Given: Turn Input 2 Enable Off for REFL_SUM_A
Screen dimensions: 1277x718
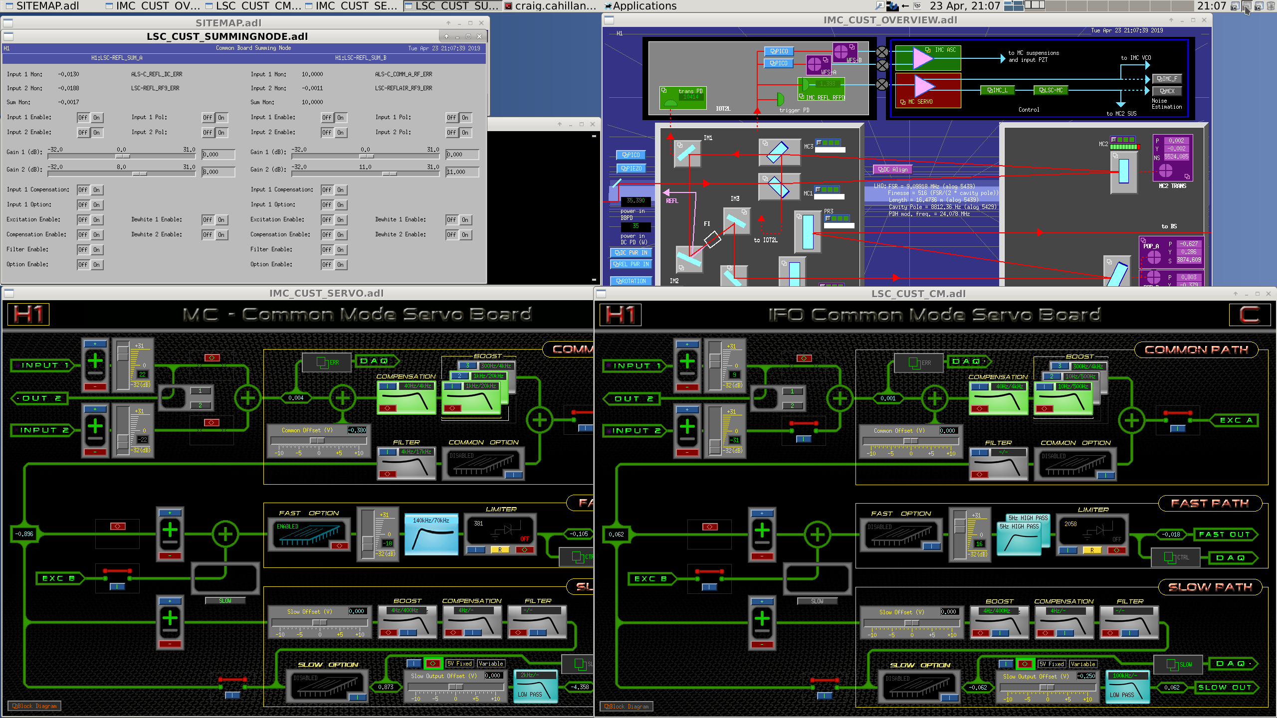Looking at the screenshot, I should (x=83, y=133).
